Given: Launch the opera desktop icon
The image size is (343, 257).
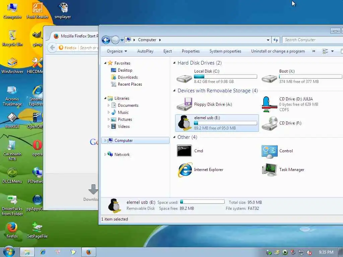Looking at the screenshot, I should (38, 148).
